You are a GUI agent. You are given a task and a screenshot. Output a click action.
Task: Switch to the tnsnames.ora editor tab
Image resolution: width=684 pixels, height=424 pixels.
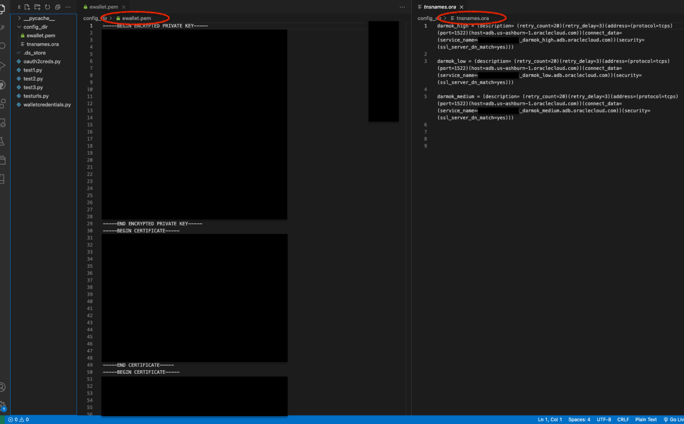(440, 7)
